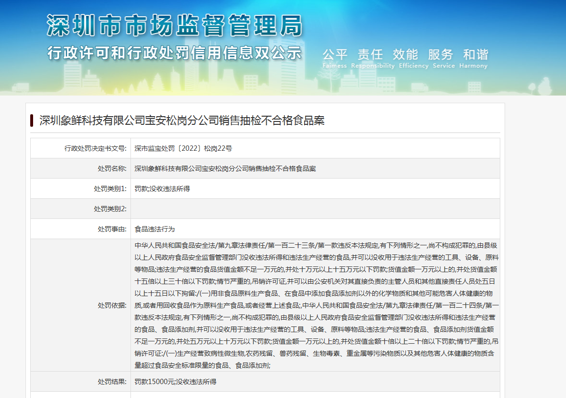
Task: Select document number 深市监宝处罚〔2022〕松岗22号
Action: [x=183, y=148]
